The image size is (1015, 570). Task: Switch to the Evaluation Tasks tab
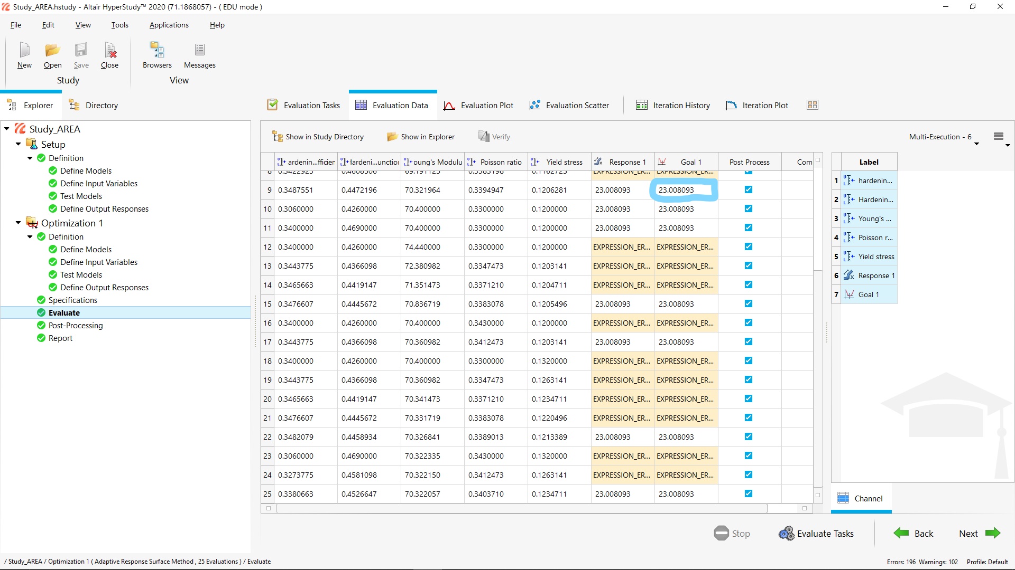[x=303, y=105]
